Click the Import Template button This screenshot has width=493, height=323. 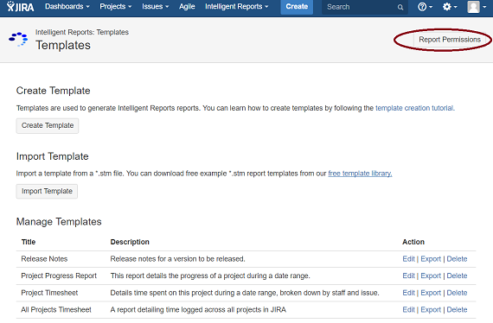[47, 191]
